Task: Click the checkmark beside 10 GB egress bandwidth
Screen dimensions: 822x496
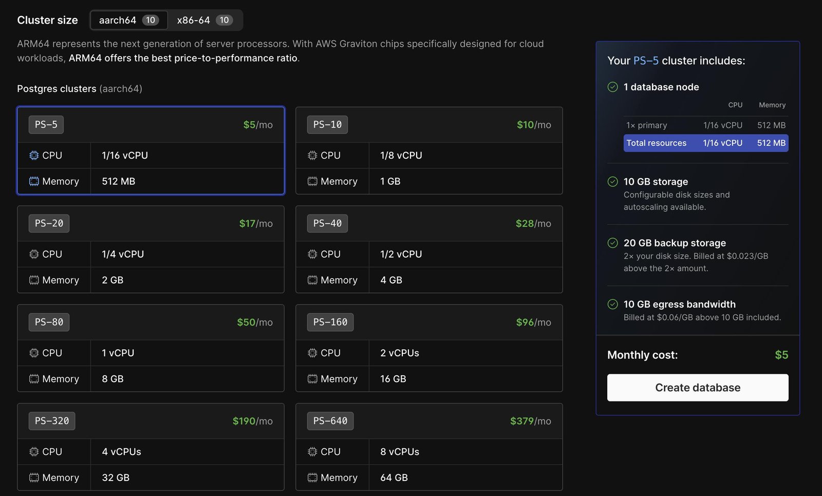Action: click(612, 304)
